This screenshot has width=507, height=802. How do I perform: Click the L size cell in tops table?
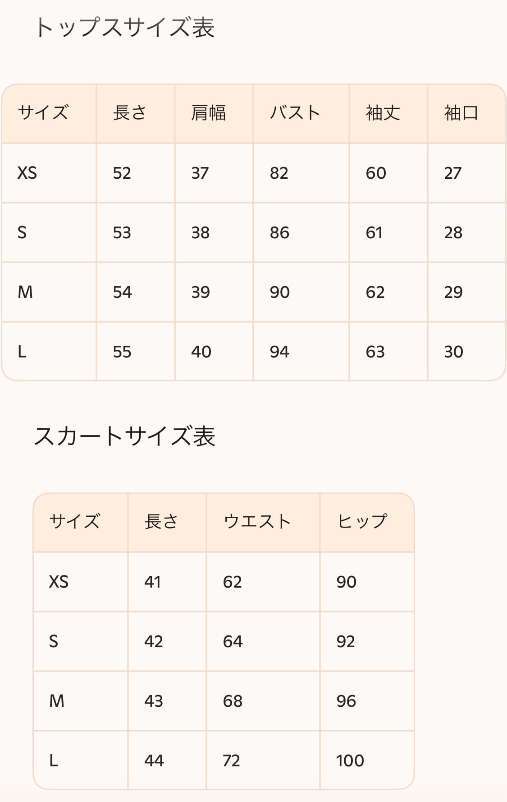click(22, 352)
